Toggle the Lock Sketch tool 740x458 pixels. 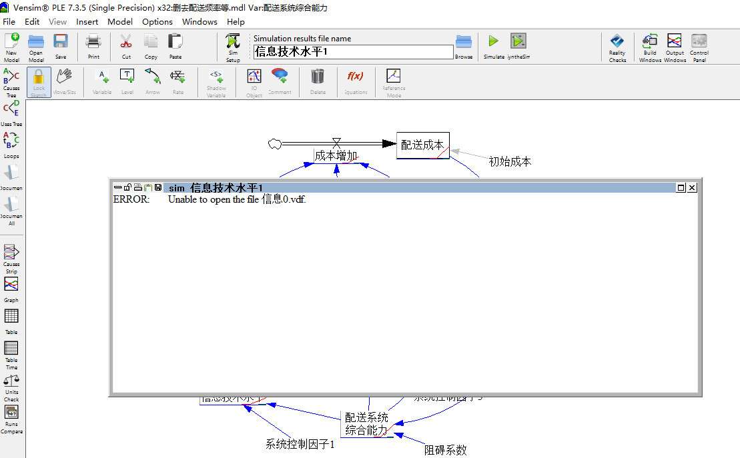(x=39, y=82)
